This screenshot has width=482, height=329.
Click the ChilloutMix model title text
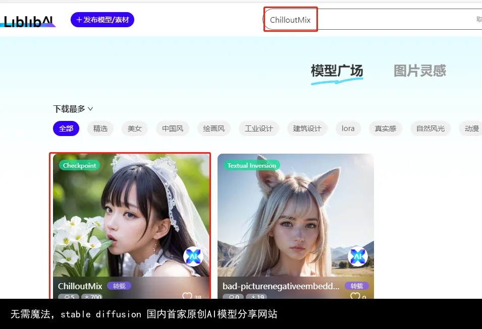point(80,286)
